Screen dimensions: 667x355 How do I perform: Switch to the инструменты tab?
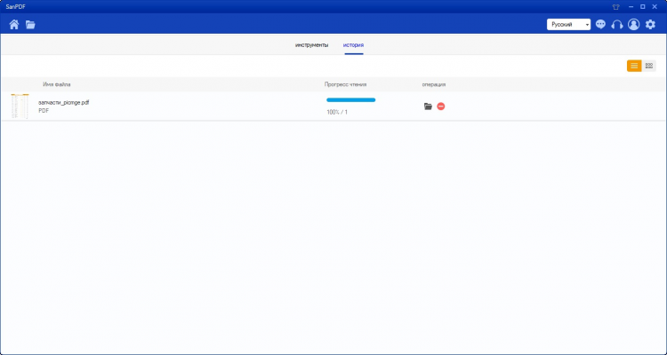312,44
